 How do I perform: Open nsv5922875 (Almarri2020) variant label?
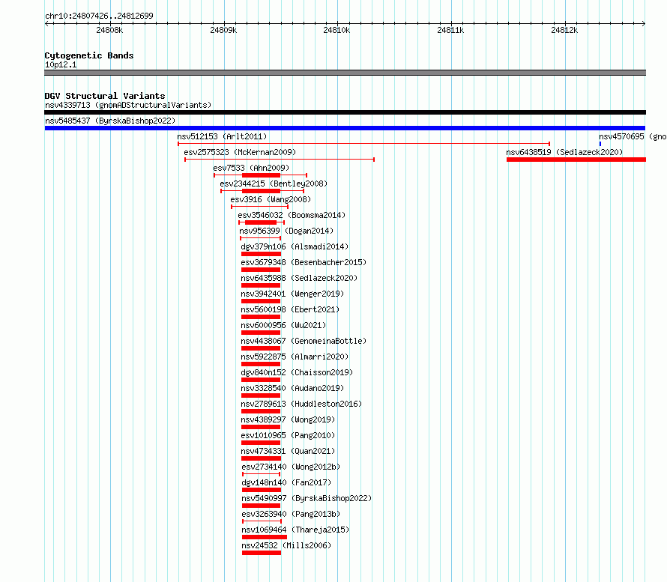[295, 357]
